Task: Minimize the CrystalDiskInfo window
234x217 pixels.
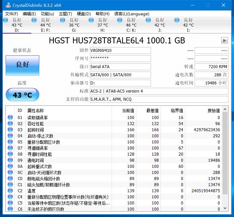Action: click(x=193, y=5)
